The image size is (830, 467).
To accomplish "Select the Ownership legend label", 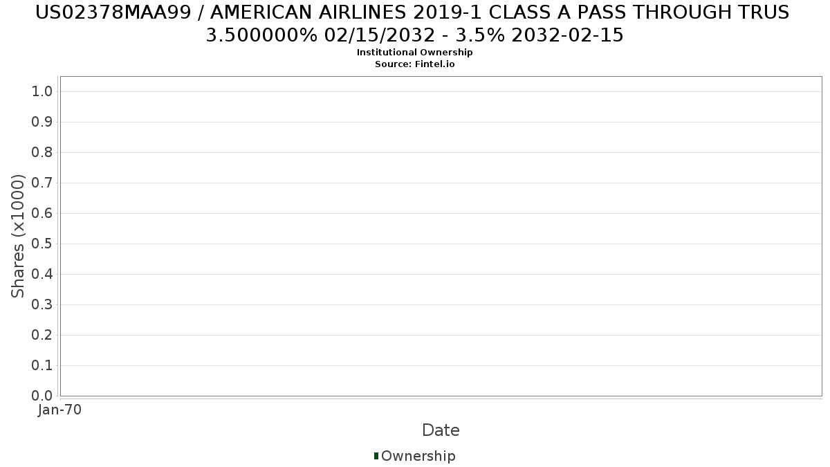I will (418, 456).
